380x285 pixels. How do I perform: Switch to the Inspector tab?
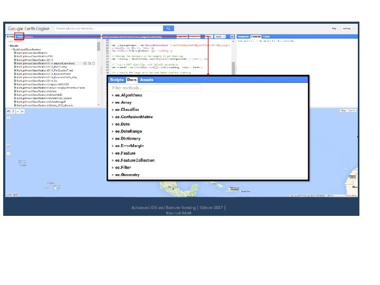coord(243,36)
